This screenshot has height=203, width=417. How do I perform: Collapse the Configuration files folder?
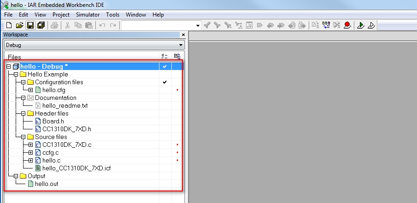click(x=23, y=82)
